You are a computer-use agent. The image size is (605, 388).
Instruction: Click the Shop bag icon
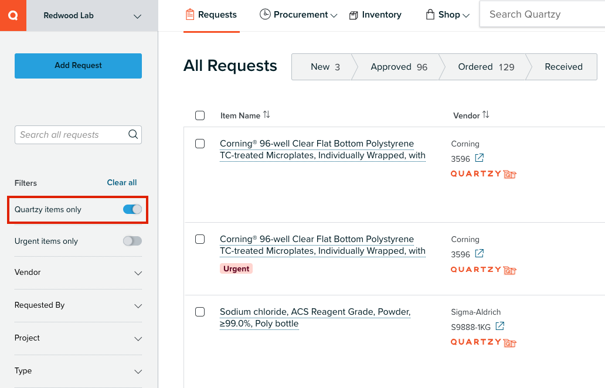430,15
